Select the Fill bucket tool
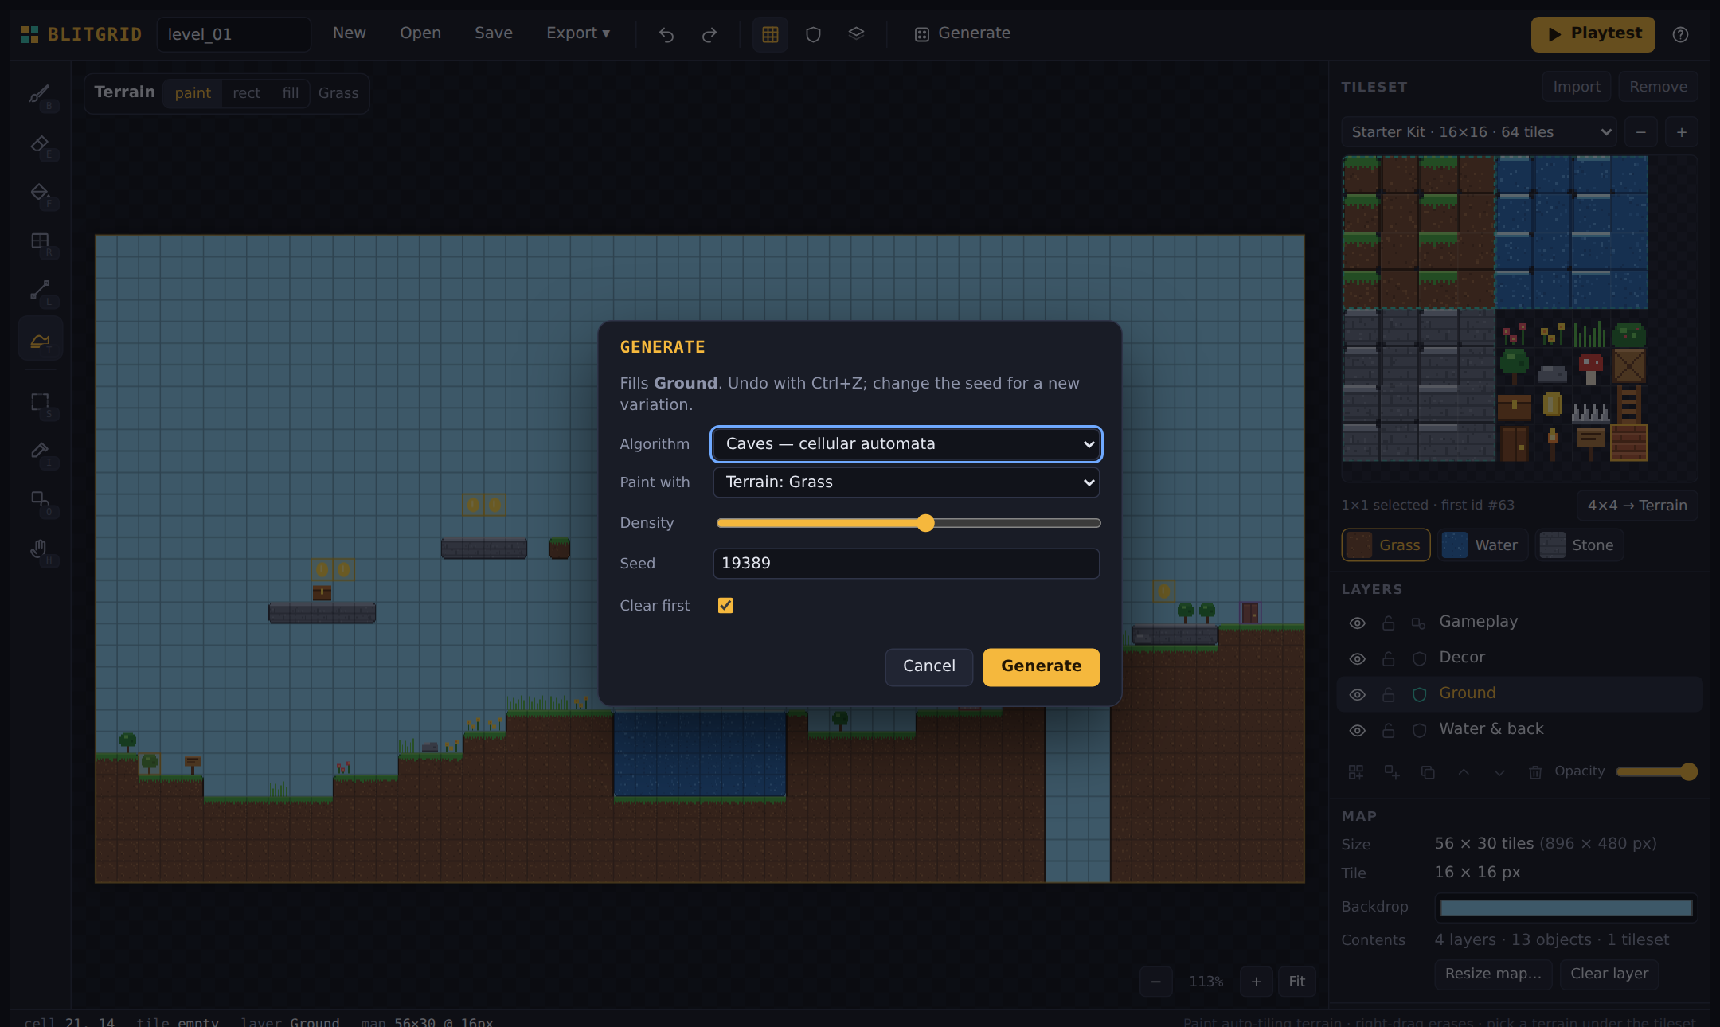 (x=40, y=193)
